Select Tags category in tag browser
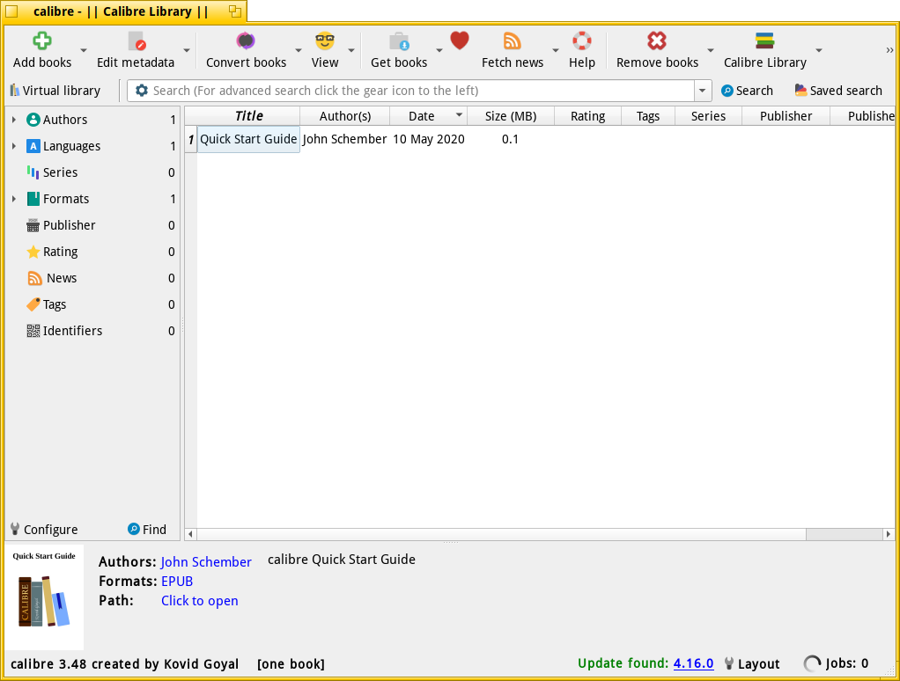This screenshot has width=900, height=681. 55,304
